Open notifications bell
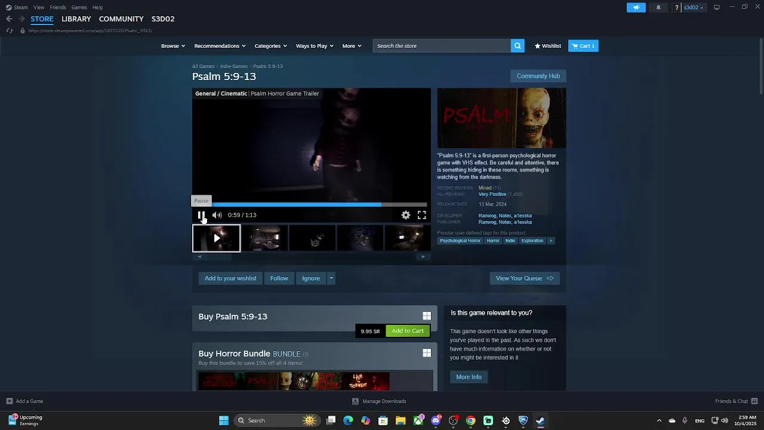 pyautogui.click(x=658, y=7)
